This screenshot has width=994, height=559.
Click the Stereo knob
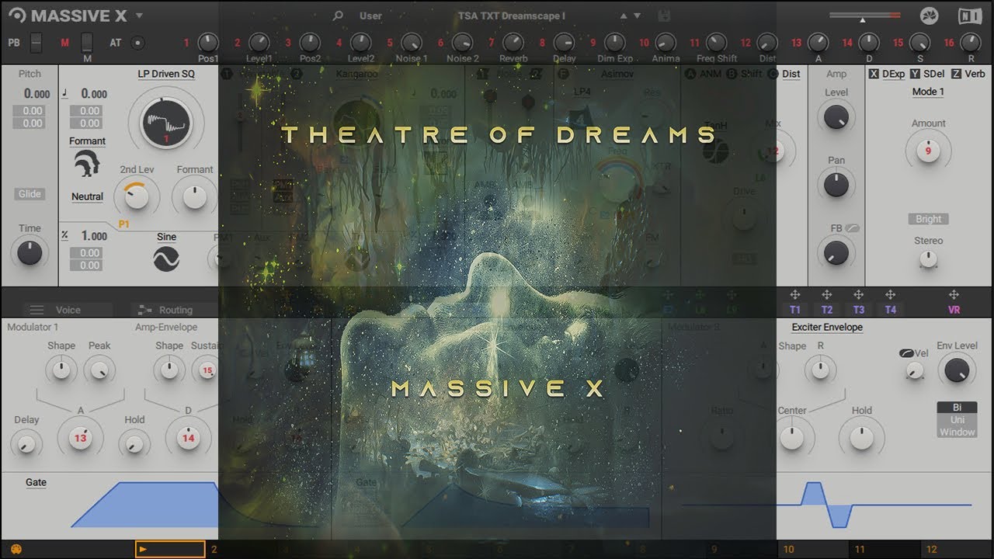pos(928,260)
